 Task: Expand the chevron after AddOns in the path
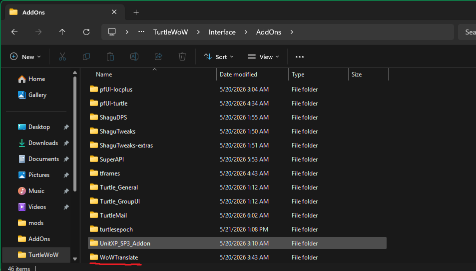coord(292,32)
